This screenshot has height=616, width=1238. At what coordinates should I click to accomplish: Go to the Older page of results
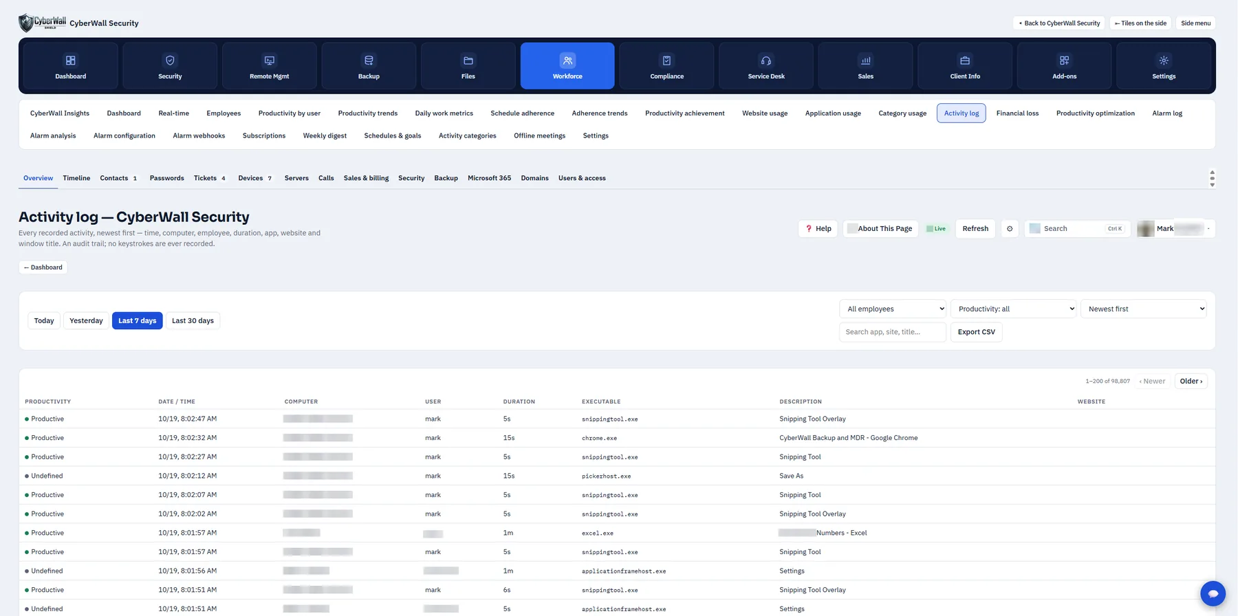(x=1191, y=381)
